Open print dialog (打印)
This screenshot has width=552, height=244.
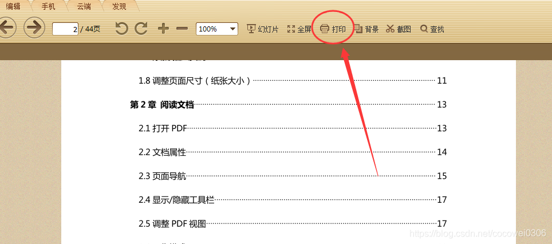point(333,29)
